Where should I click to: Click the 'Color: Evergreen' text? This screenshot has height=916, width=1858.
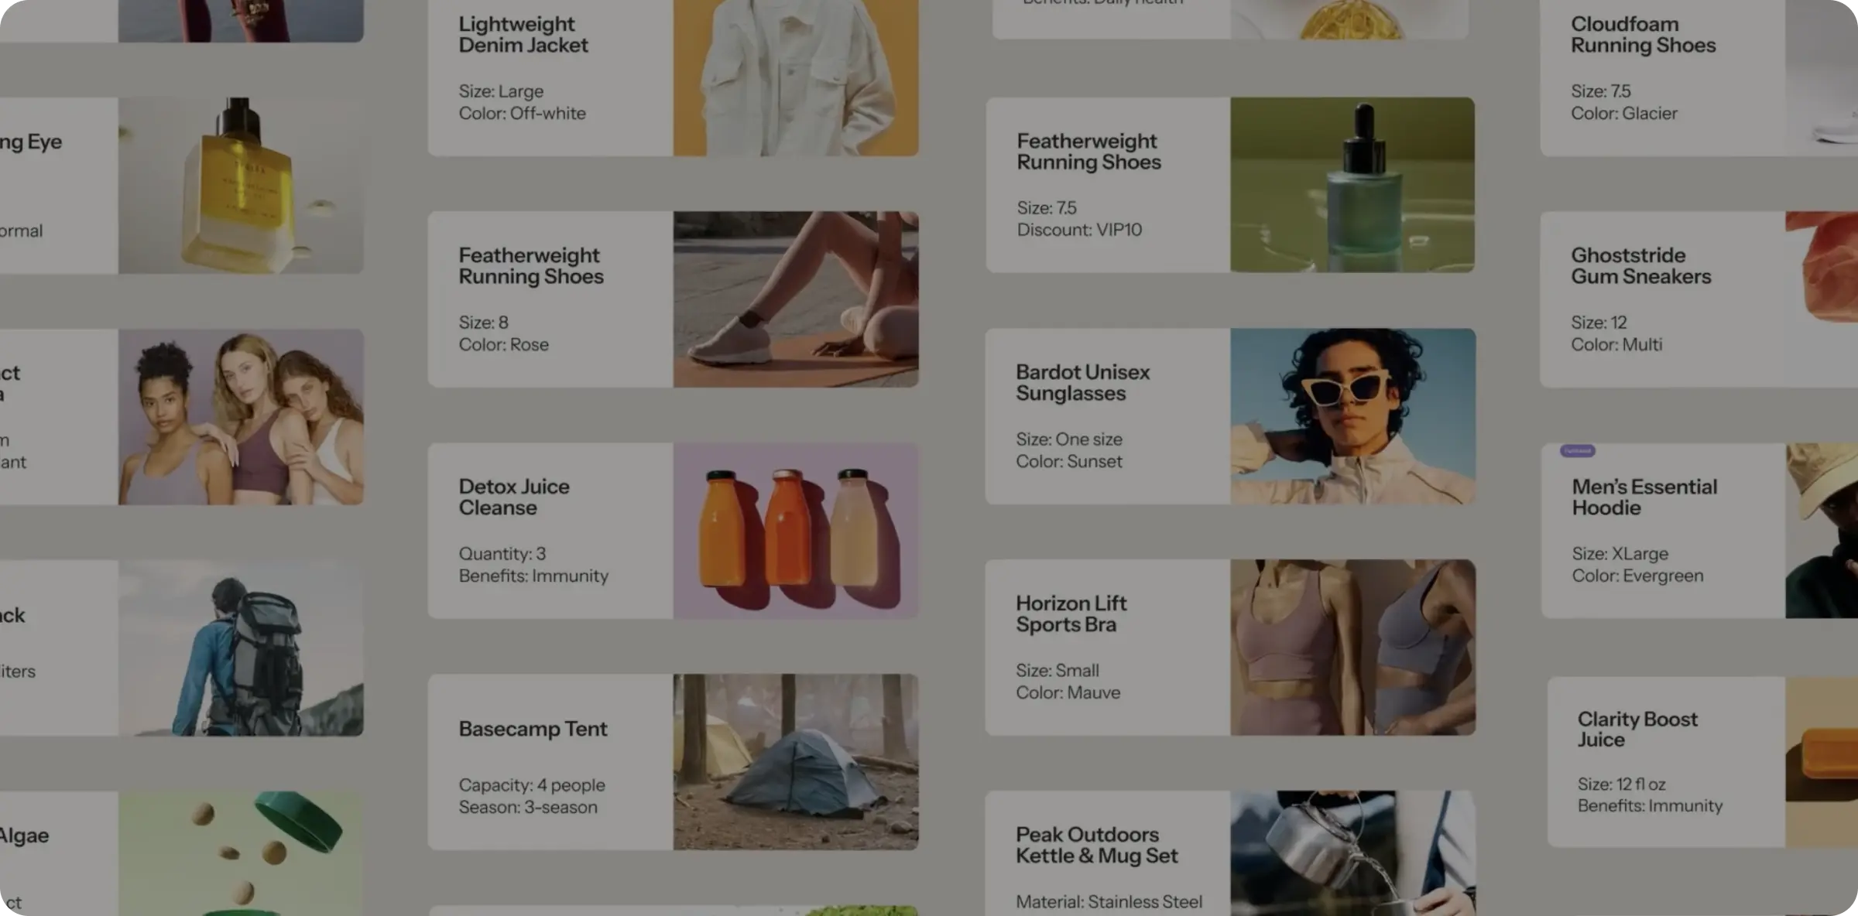1638,576
